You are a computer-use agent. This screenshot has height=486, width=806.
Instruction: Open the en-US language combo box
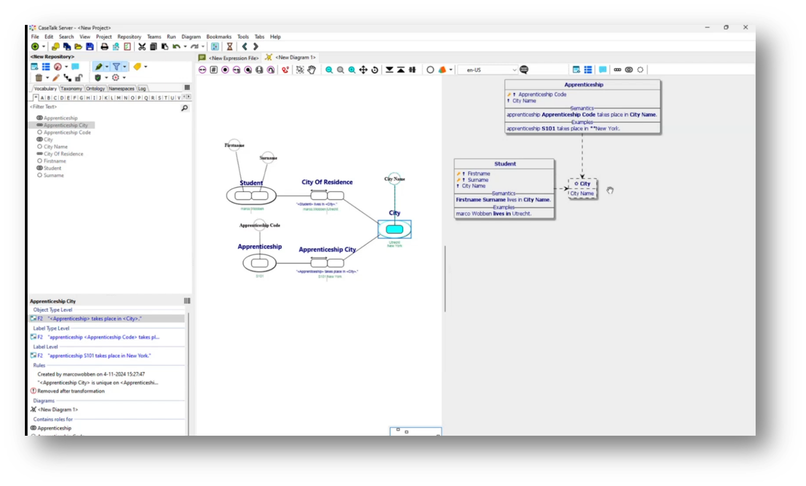pyautogui.click(x=488, y=70)
